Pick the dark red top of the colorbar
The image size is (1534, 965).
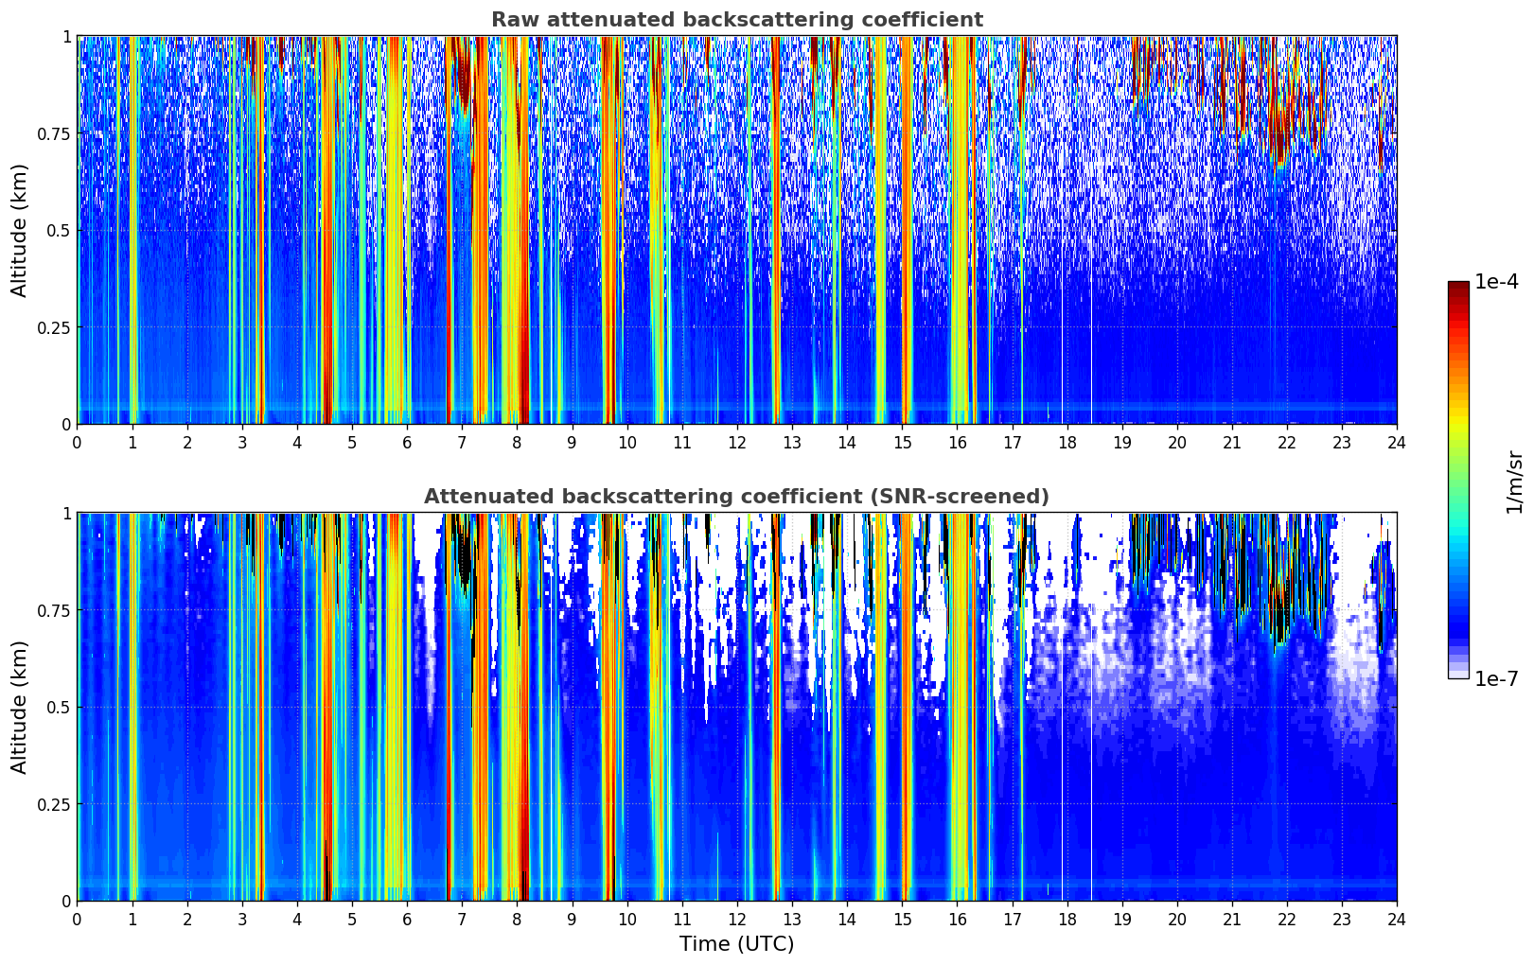1458,287
